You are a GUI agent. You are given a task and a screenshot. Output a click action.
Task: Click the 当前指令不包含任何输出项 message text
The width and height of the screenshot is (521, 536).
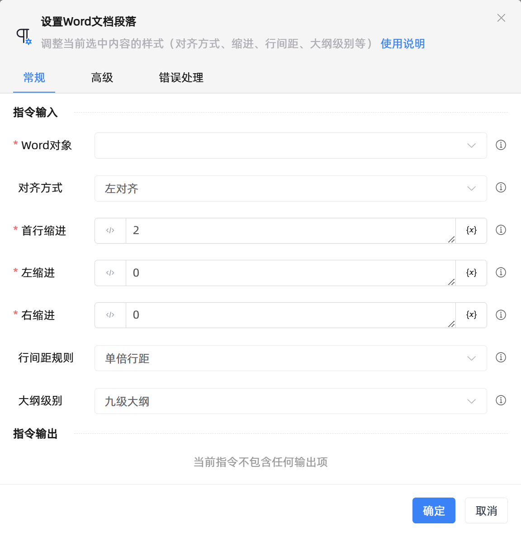click(260, 462)
